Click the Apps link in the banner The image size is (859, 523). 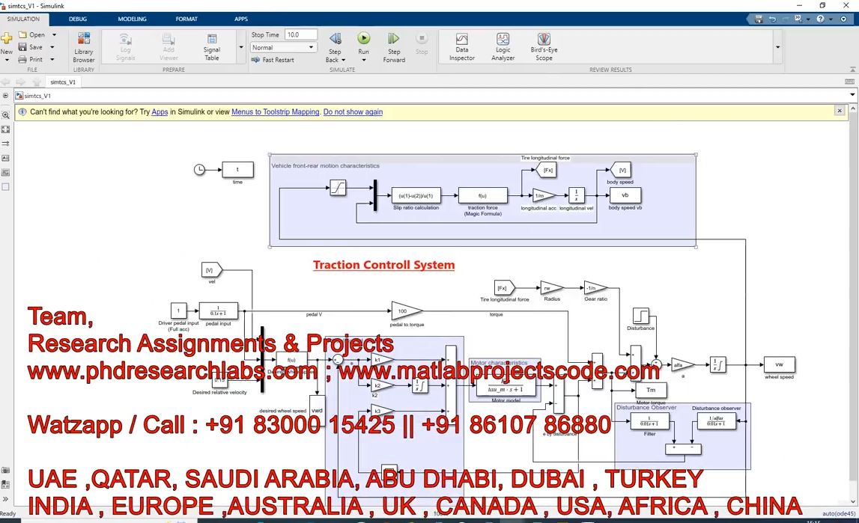coord(160,111)
